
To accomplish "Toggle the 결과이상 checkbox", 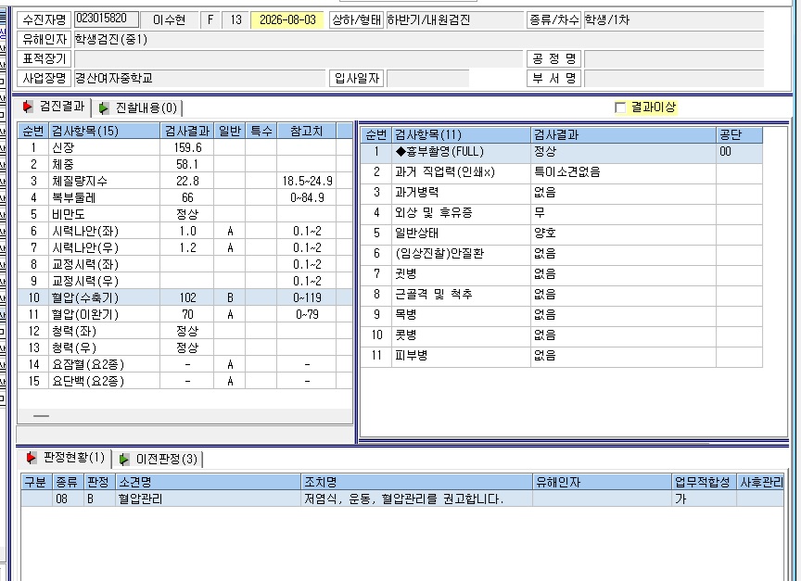I will (620, 107).
